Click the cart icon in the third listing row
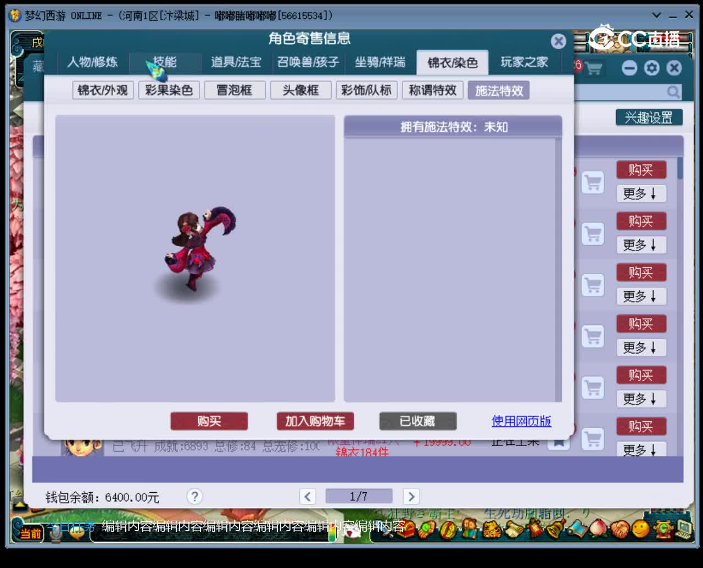 [593, 285]
